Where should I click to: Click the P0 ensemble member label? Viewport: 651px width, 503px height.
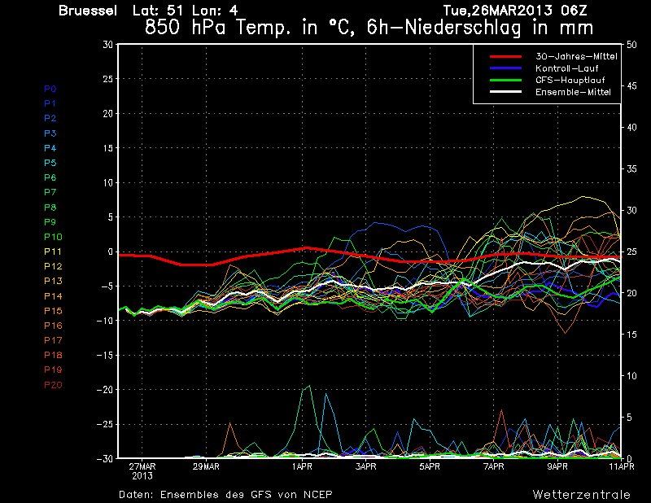[x=50, y=89]
